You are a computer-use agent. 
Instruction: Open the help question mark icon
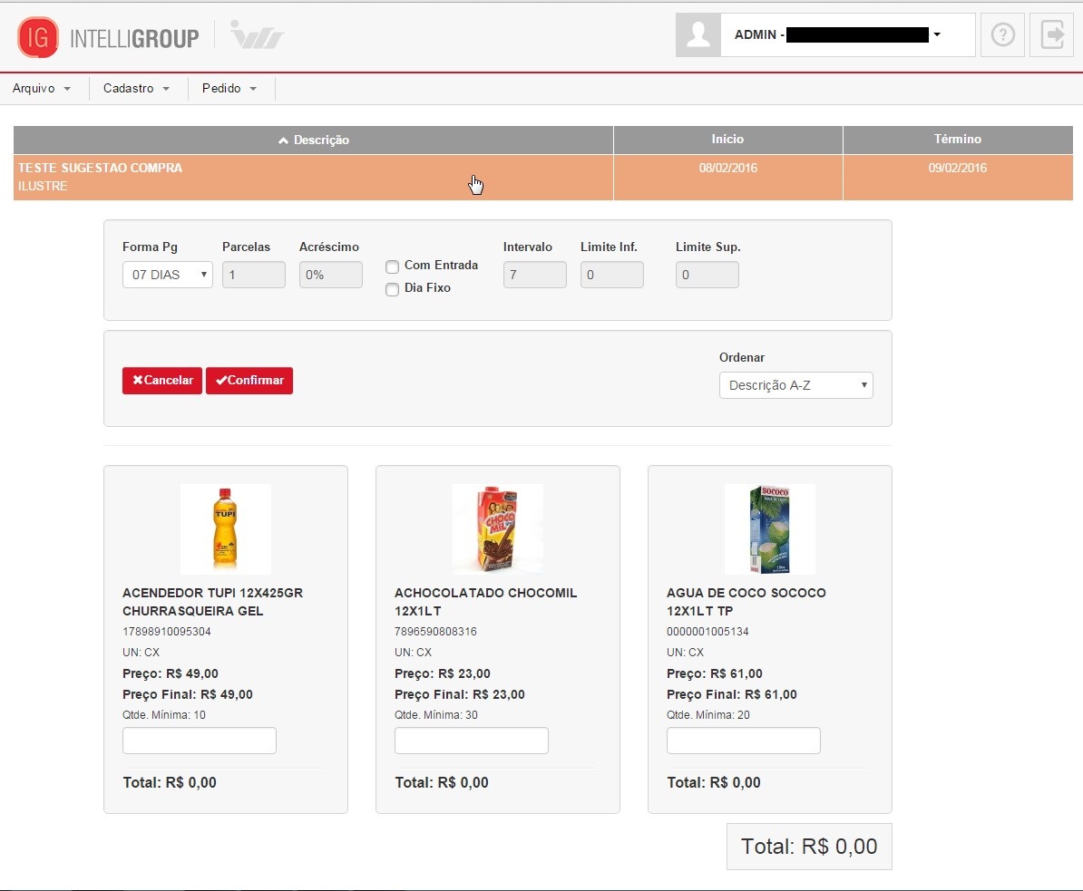coord(1003,34)
